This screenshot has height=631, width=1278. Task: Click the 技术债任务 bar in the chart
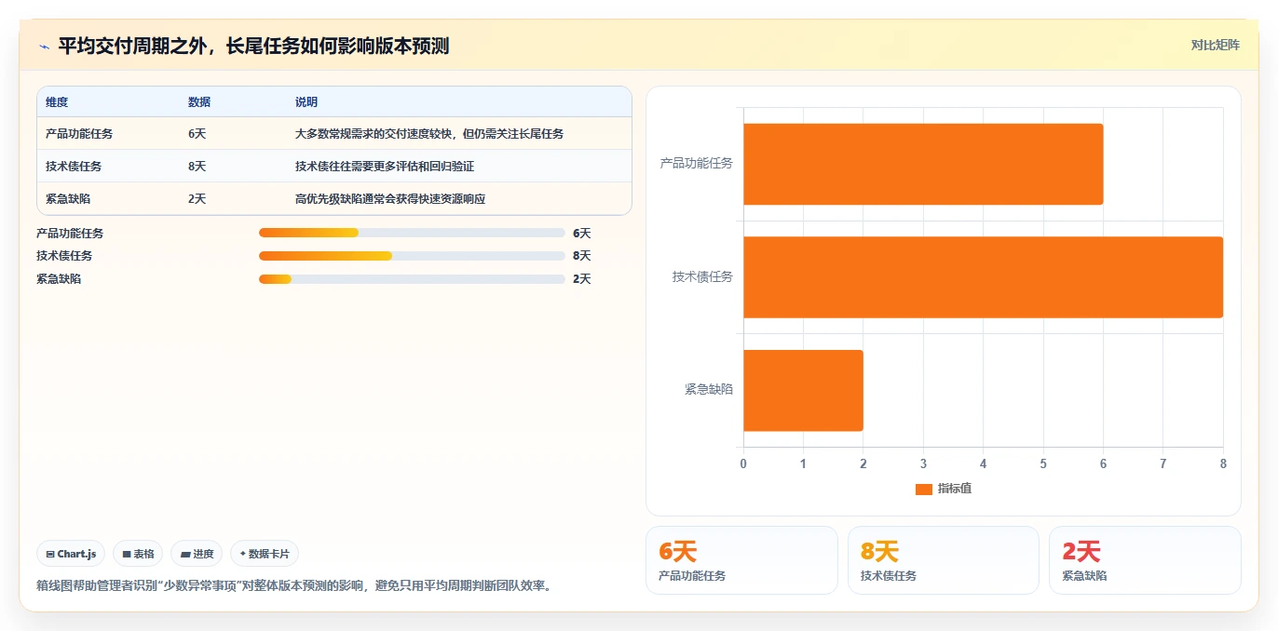click(983, 277)
